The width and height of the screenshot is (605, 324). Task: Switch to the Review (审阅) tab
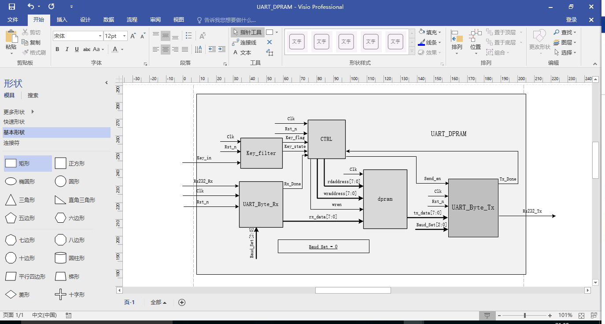point(155,20)
